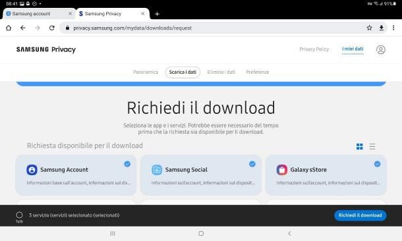Go to browser home page
Viewport: 402px width, 241px height.
click(9, 28)
